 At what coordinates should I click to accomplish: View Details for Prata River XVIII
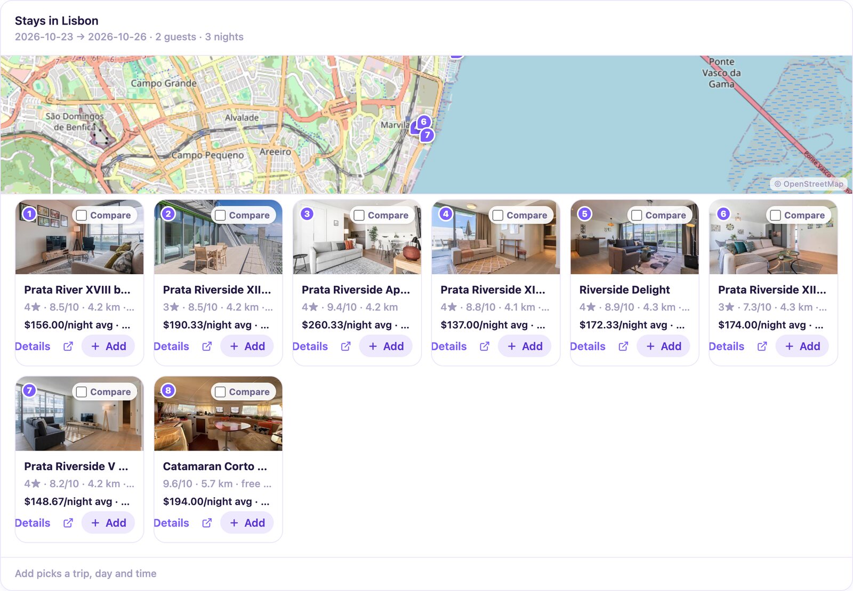pos(33,346)
